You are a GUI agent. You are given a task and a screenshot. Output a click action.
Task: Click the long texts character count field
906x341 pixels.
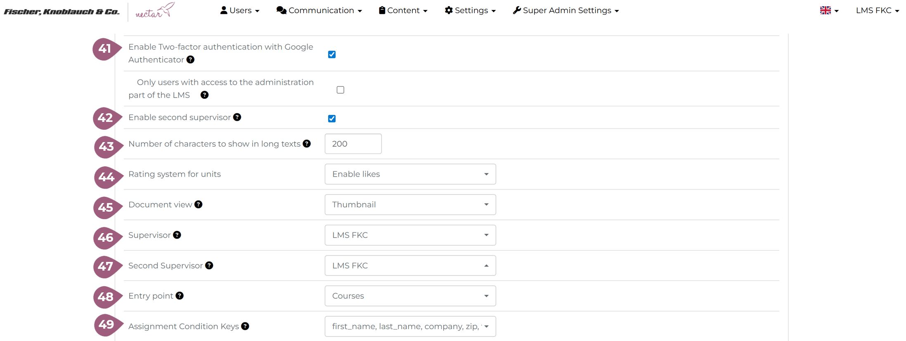[x=353, y=144]
